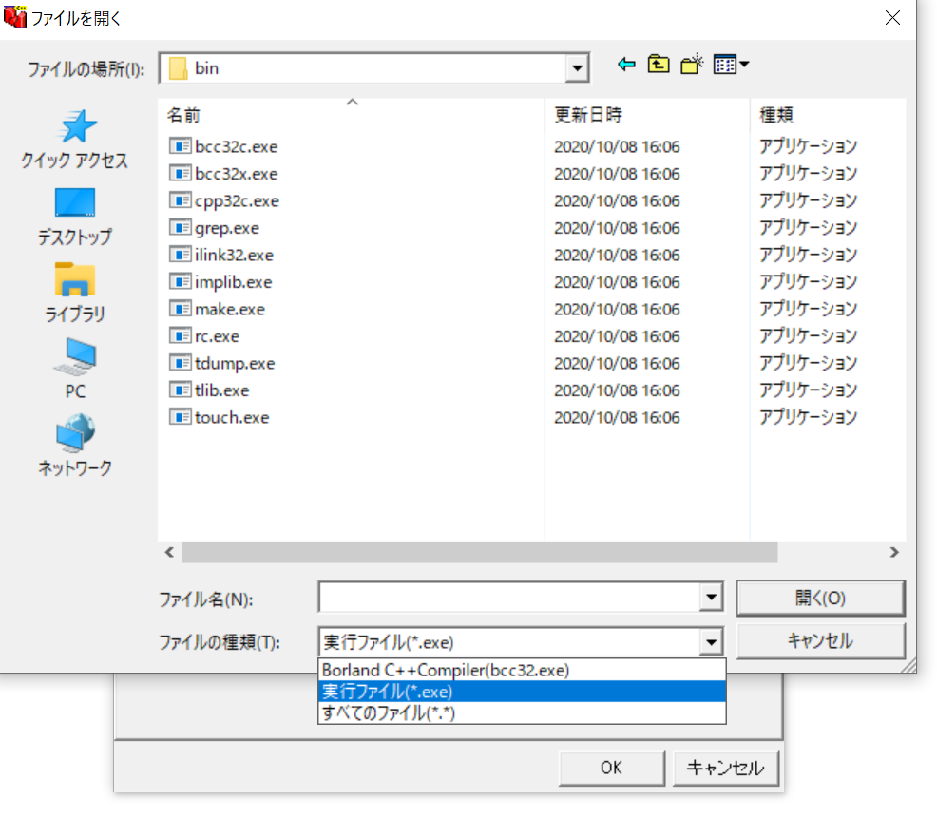
Task: Select the file name make.exe
Action: pos(229,310)
